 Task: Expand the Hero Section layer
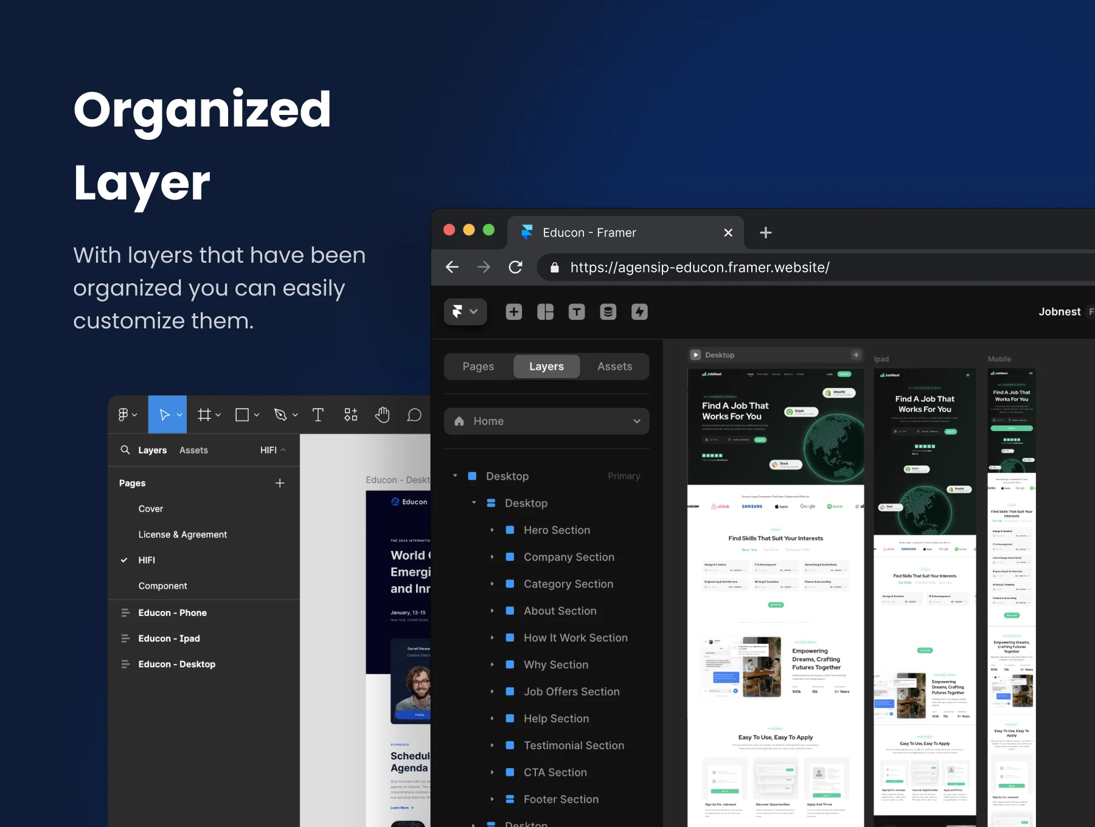(492, 530)
